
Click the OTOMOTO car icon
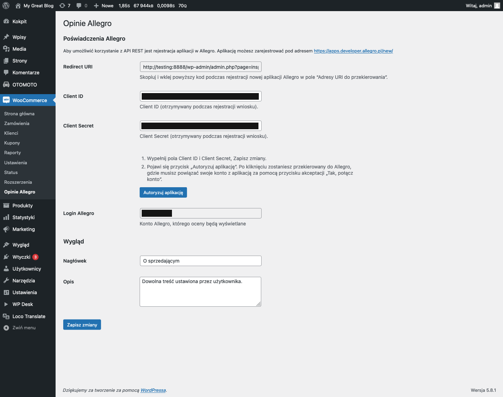point(6,85)
